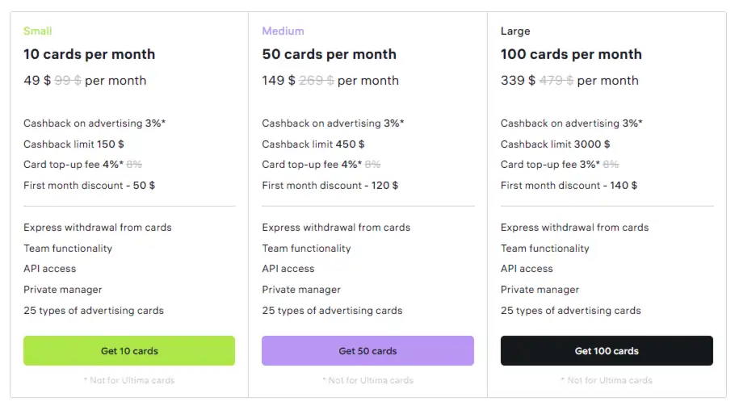Click the 100 cards per month heading
This screenshot has height=410, width=739.
tap(571, 54)
